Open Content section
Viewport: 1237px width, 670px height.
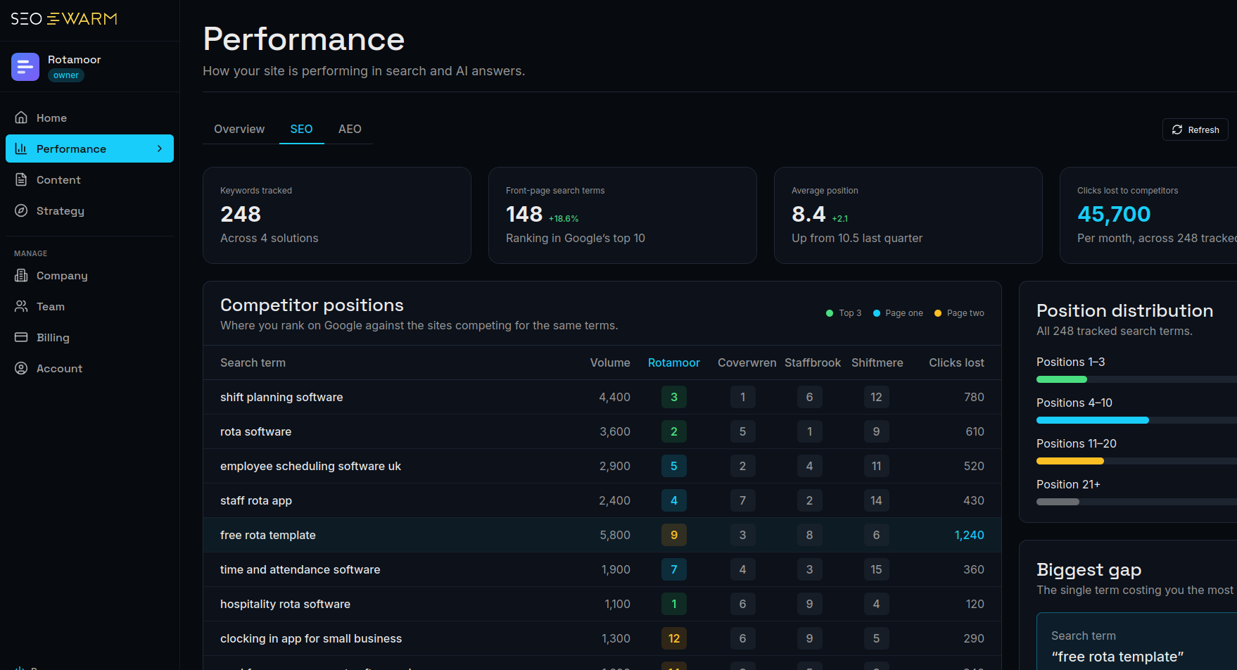(x=89, y=179)
